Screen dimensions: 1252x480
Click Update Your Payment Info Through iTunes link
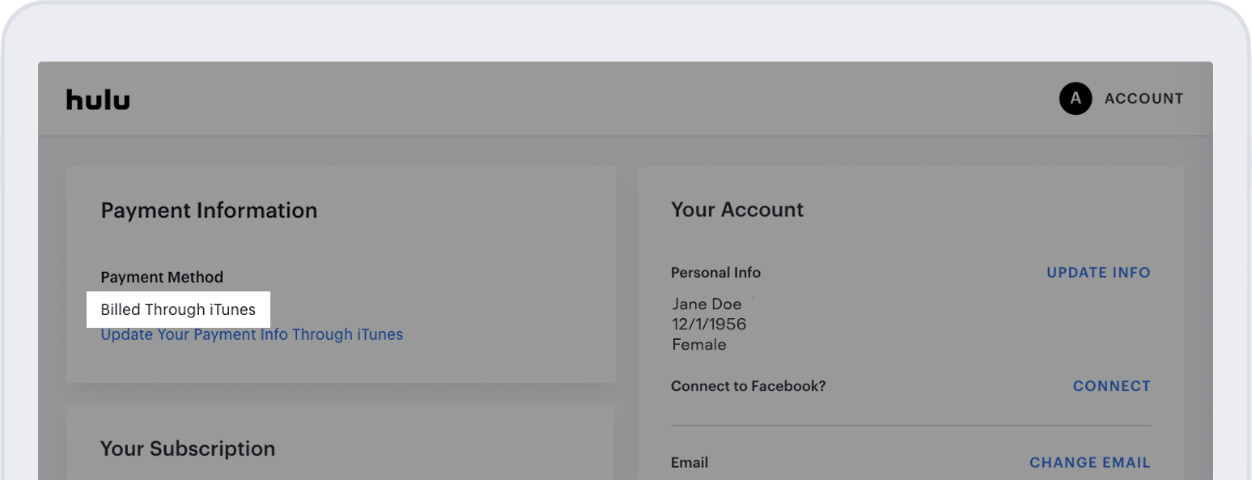(x=252, y=334)
